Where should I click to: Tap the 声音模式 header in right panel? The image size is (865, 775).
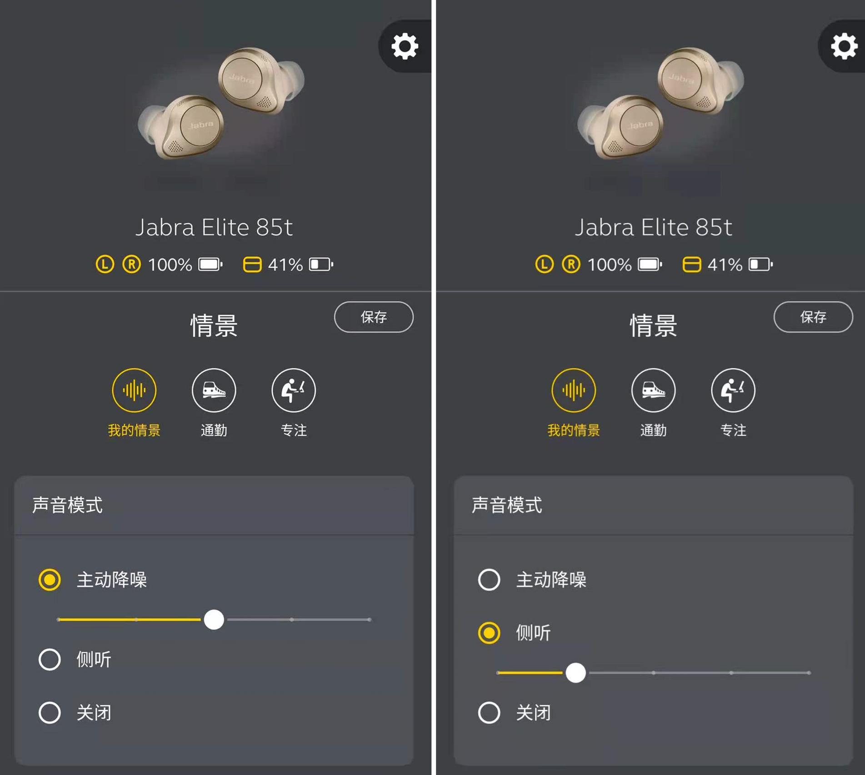(507, 505)
